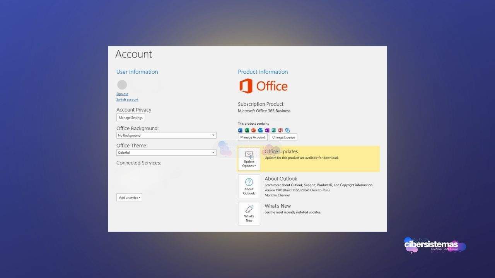Click the Subscription Product text

click(261, 104)
